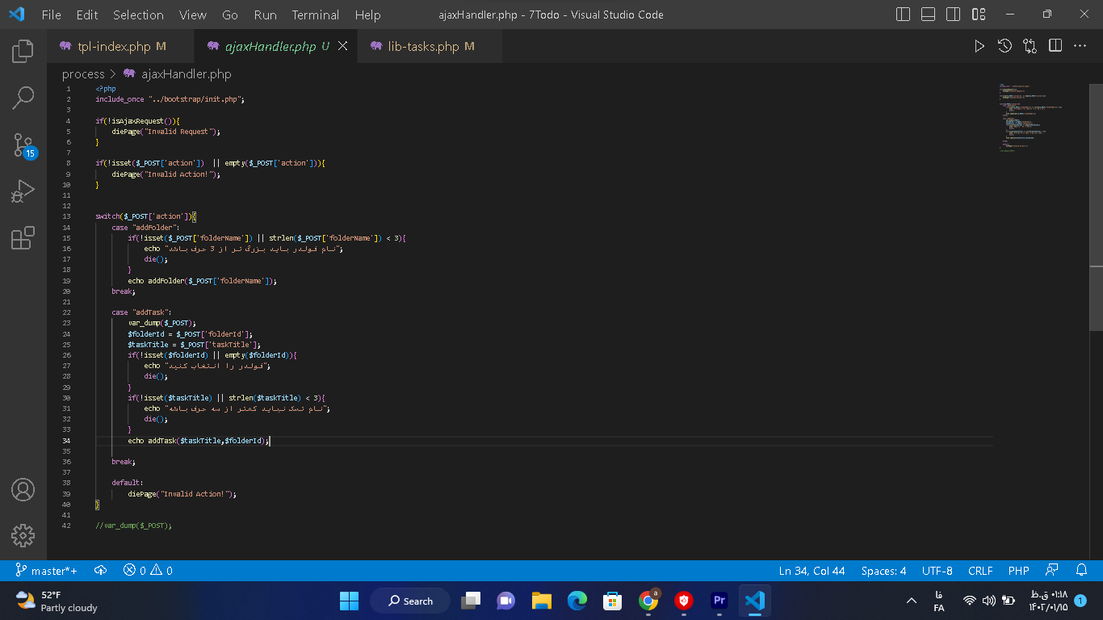Open the Windows Start menu
The image size is (1103, 620).
[x=350, y=601]
